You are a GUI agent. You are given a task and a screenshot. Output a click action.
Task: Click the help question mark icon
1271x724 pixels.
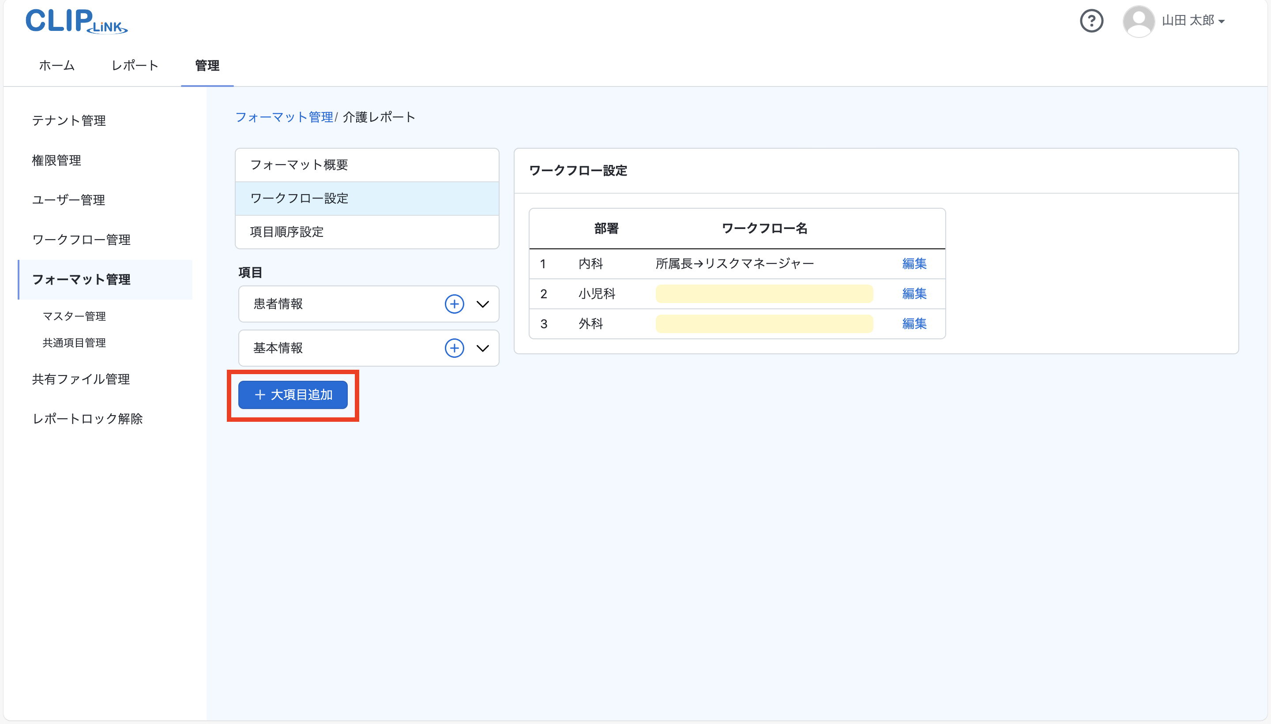pos(1091,21)
